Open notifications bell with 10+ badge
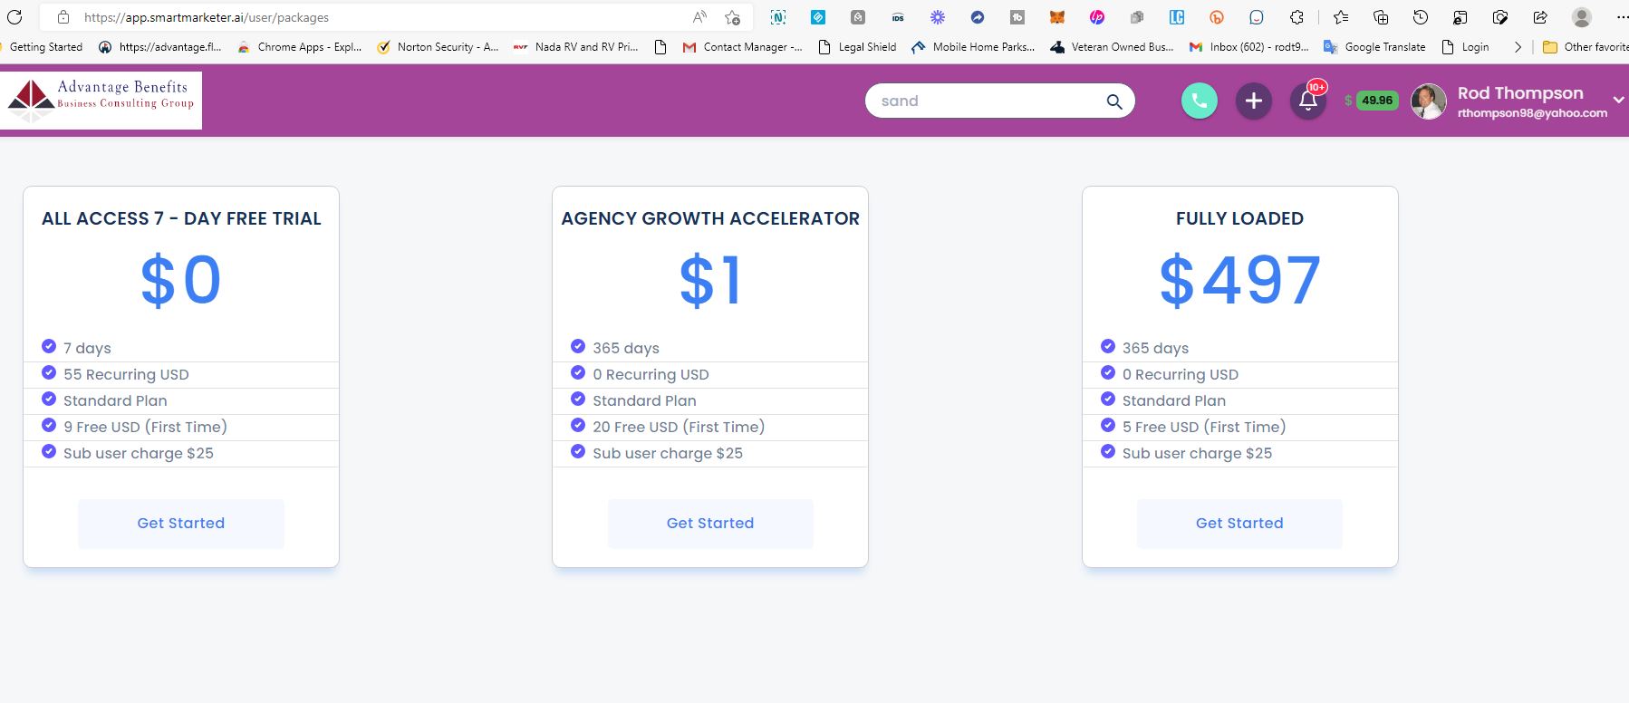This screenshot has height=703, width=1629. tap(1308, 101)
